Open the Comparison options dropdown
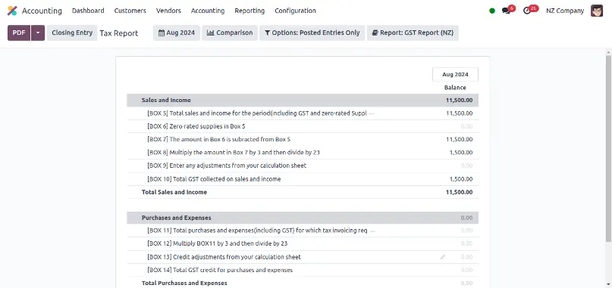 (230, 33)
